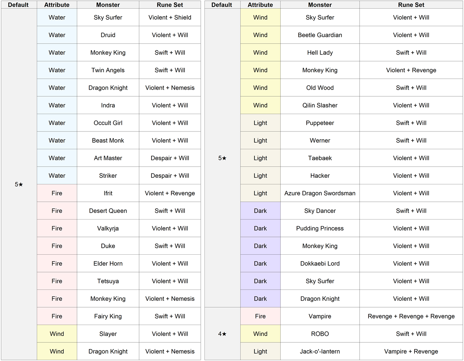Click the 4★ default grade cell

[x=222, y=334]
